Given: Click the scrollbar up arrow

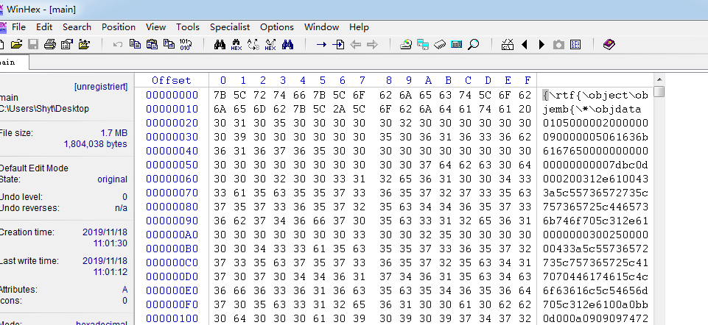Looking at the screenshot, I should point(659,79).
